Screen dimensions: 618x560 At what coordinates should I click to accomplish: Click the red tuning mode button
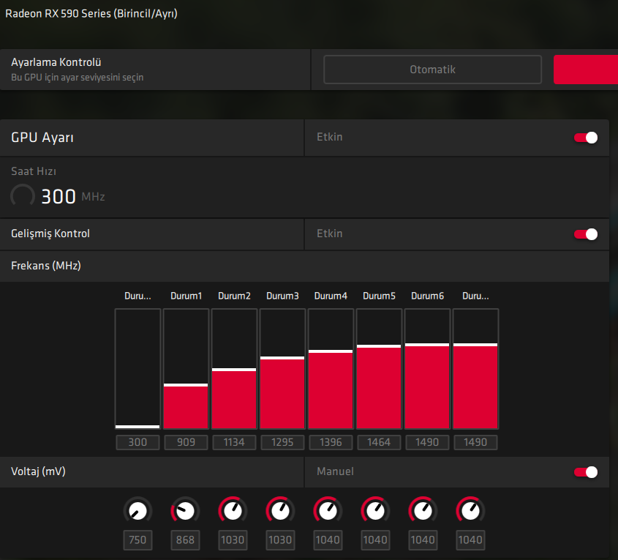pos(586,70)
